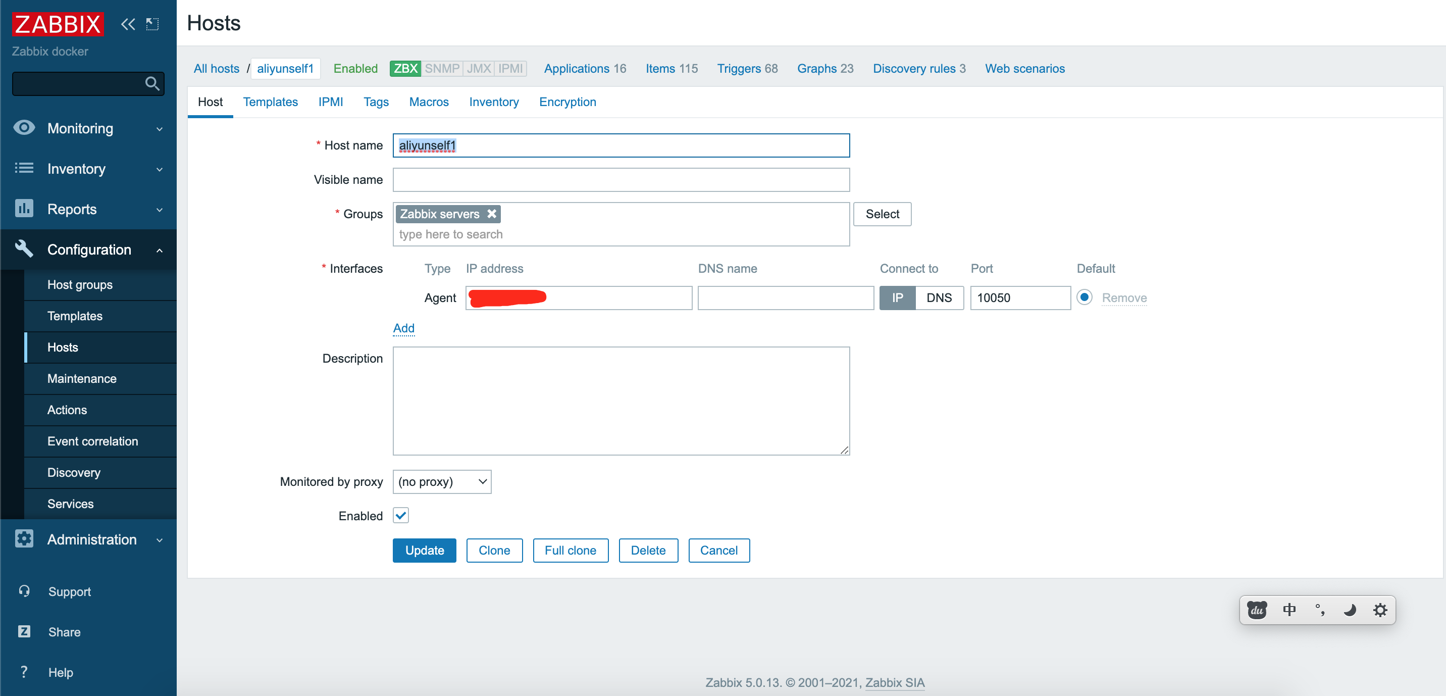Toggle the Enabled checkbox
The image size is (1446, 696).
click(401, 516)
